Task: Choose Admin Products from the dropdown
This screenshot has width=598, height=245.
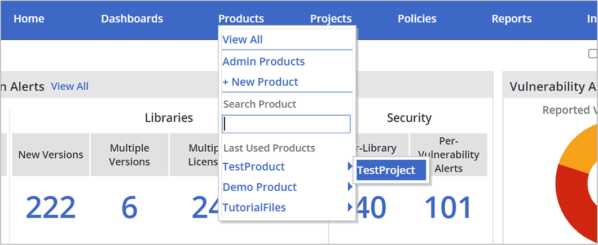Action: point(263,62)
